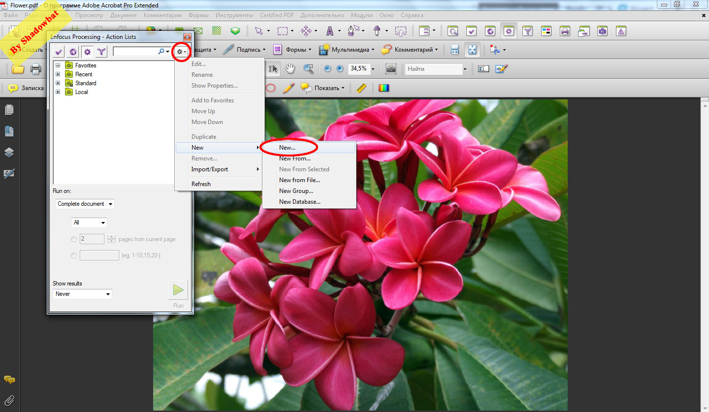Screen dimensions: 709x412
Task: Select the hand pan tool
Action: coord(290,69)
